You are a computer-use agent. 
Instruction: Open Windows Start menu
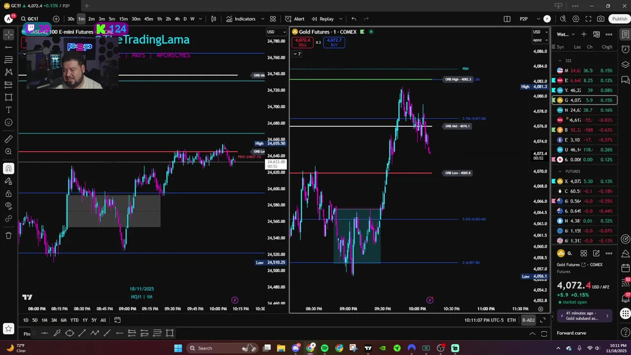click(x=178, y=348)
